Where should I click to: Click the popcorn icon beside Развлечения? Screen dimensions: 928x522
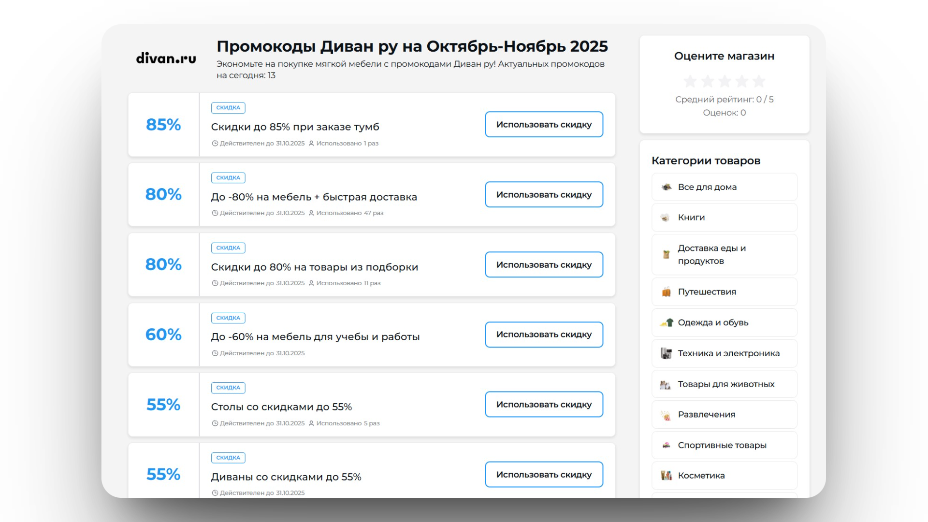pyautogui.click(x=667, y=415)
